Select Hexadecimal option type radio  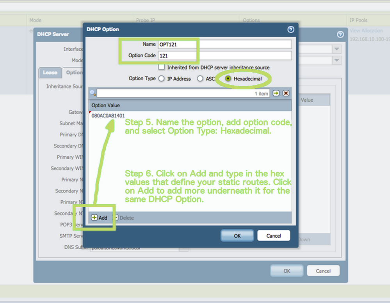(x=228, y=78)
